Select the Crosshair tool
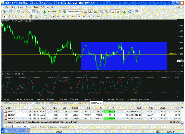Viewport: 185px width, 134px height. point(10,17)
